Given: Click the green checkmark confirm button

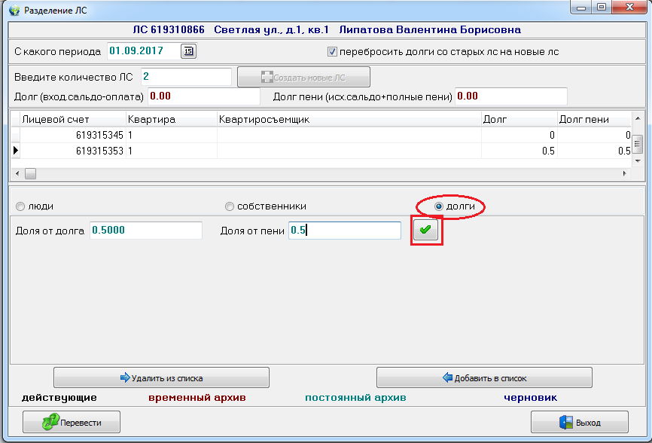Looking at the screenshot, I should [x=427, y=231].
